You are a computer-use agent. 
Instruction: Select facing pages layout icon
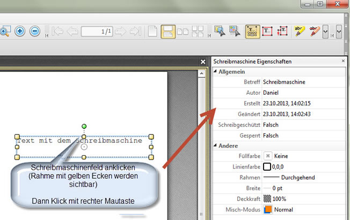183,32
